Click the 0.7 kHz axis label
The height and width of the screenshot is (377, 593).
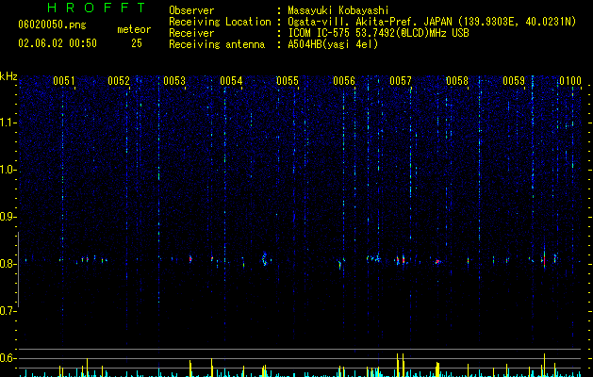tap(8, 311)
